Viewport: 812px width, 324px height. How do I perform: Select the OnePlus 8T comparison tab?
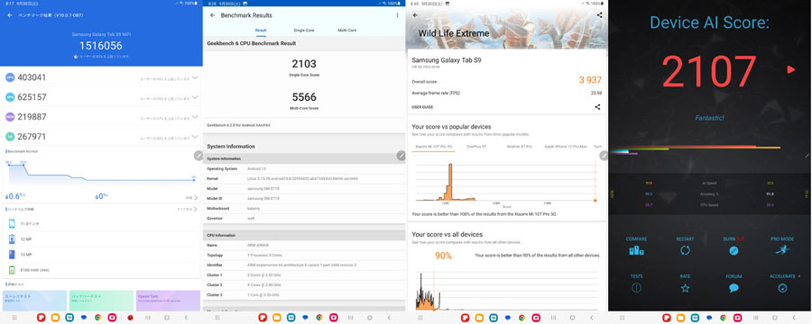(476, 147)
